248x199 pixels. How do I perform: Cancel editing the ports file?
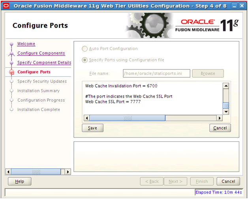pyautogui.click(x=220, y=128)
